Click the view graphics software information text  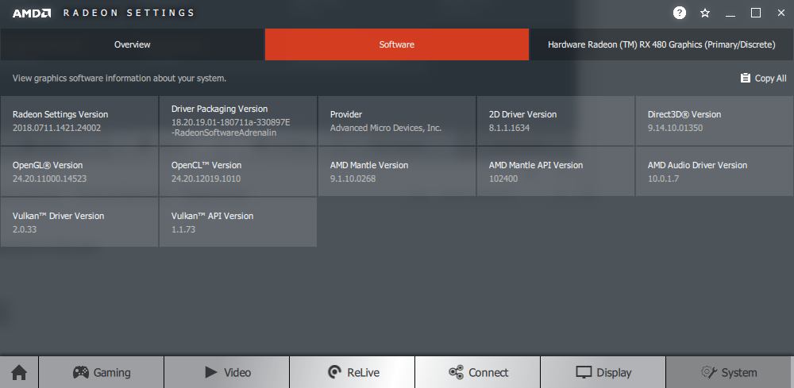120,79
